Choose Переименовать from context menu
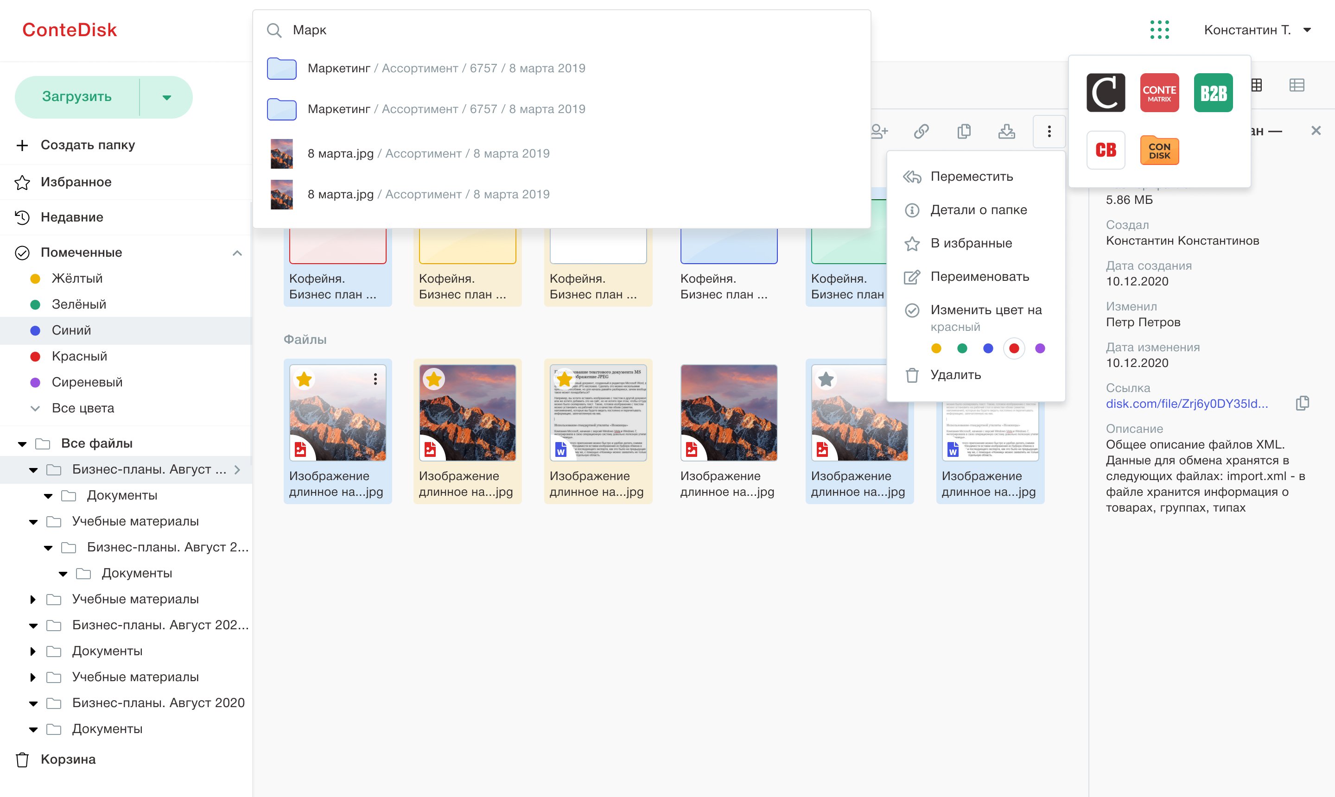Screen dimensions: 1335x797 tap(979, 277)
